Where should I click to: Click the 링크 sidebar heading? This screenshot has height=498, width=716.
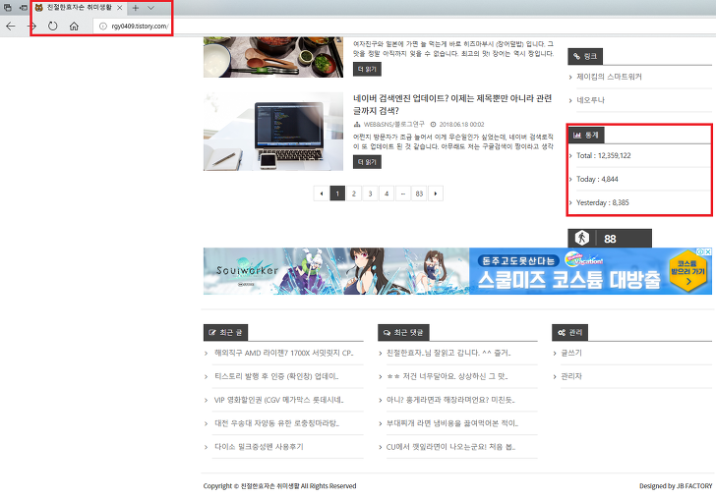point(585,57)
